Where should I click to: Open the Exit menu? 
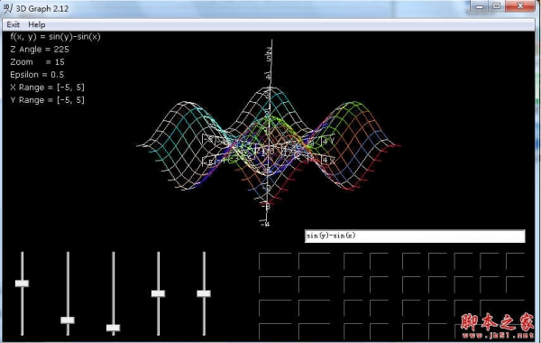14,24
